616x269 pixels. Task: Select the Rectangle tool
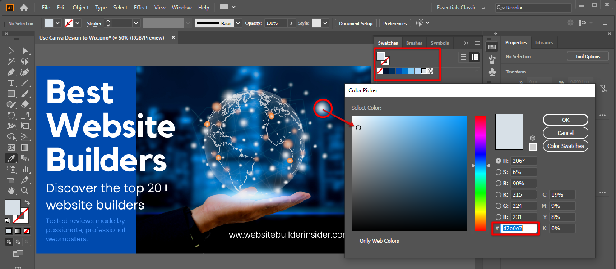(x=11, y=94)
